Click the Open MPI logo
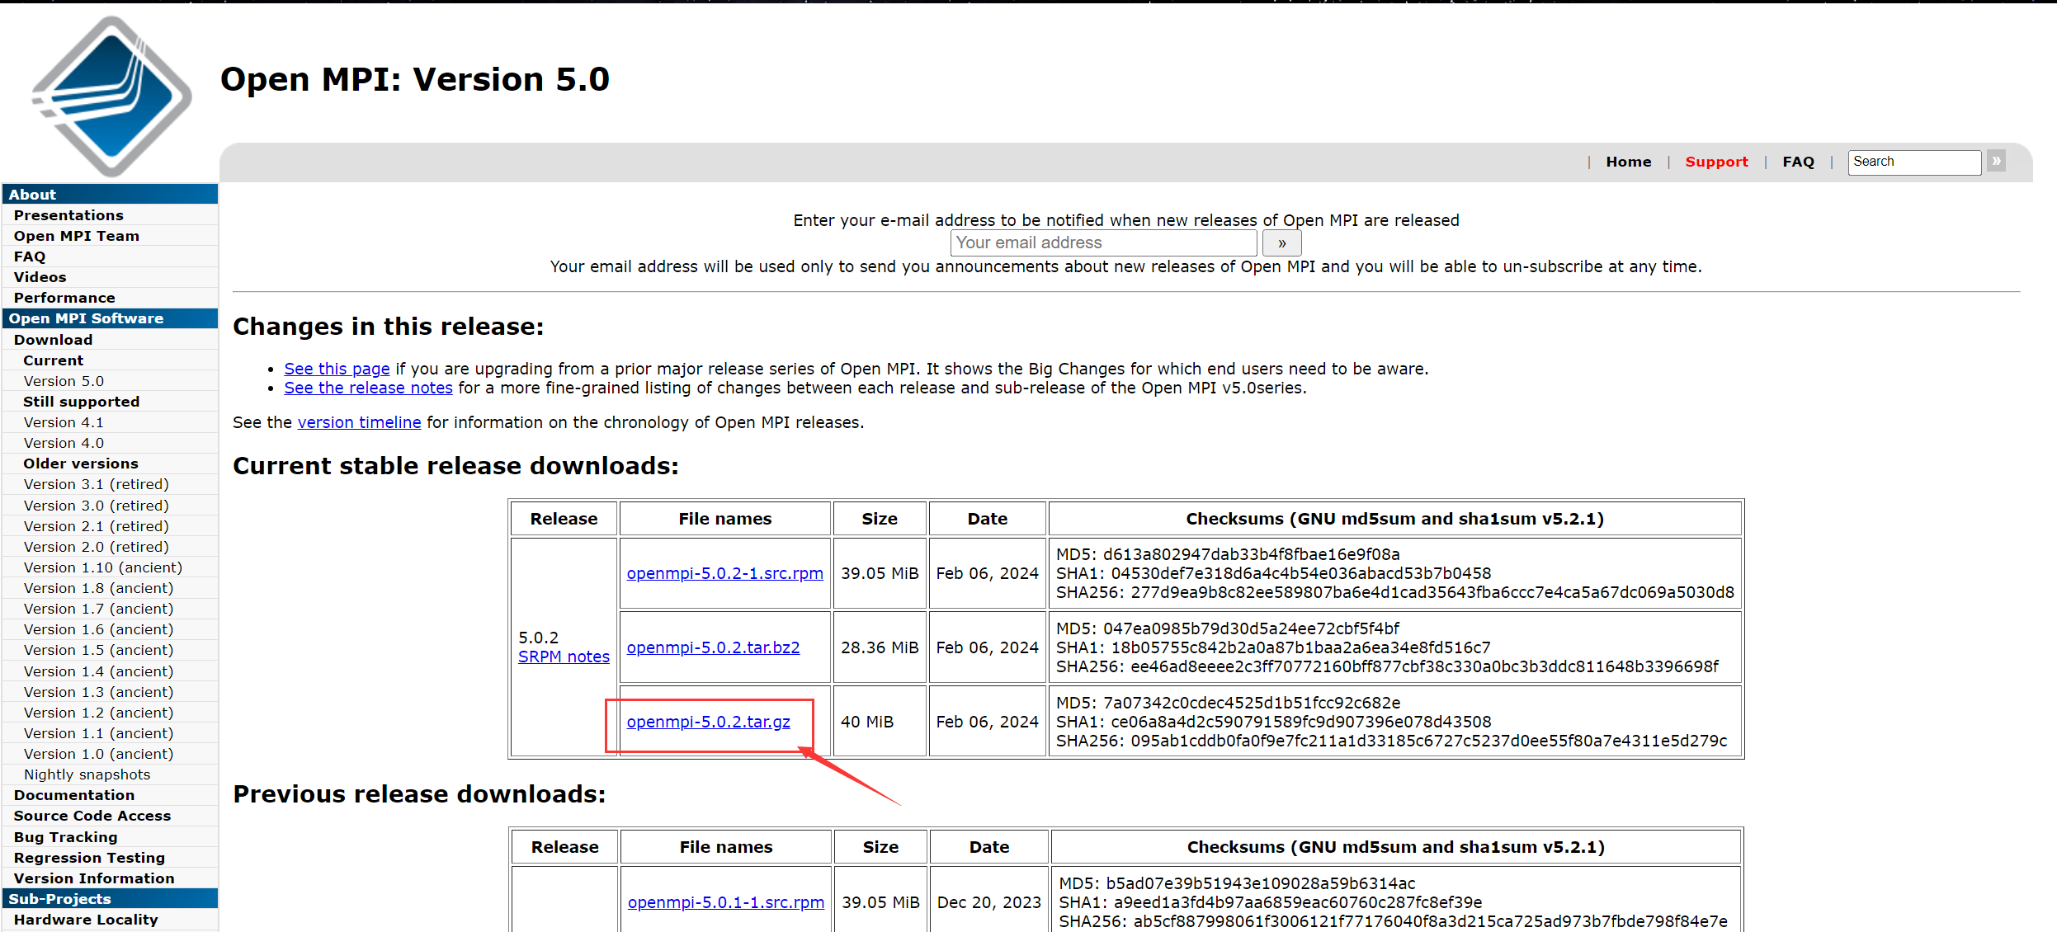 111,95
